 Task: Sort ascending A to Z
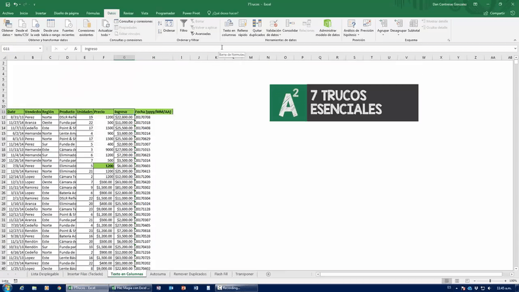click(x=160, y=23)
